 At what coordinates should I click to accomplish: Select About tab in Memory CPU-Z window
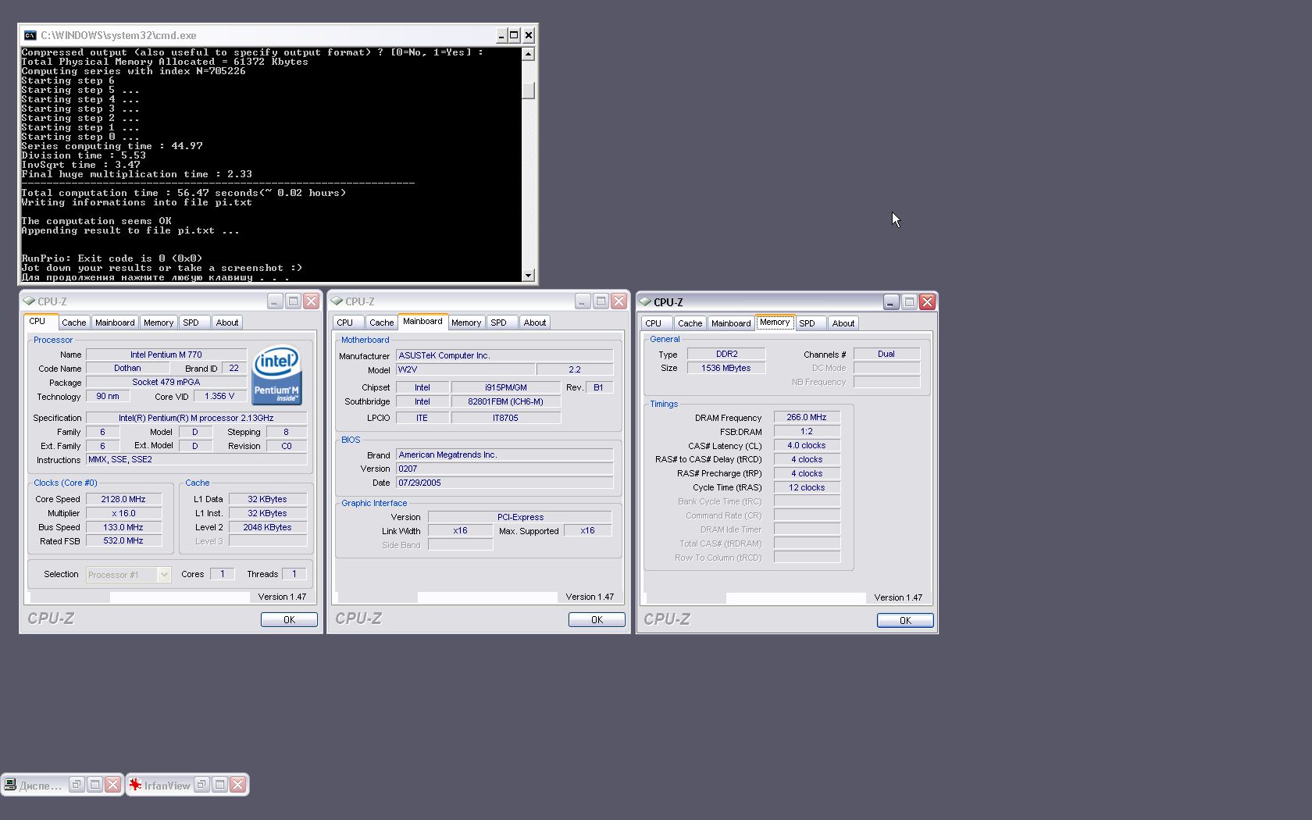tap(843, 323)
